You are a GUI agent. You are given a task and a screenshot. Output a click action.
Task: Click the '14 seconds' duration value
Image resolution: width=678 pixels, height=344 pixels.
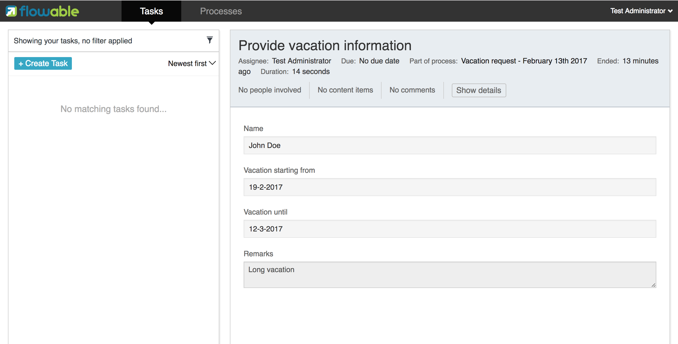click(x=311, y=72)
